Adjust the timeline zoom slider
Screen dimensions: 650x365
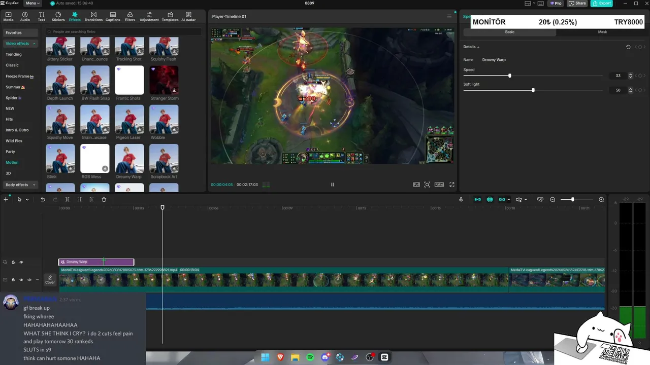click(572, 199)
